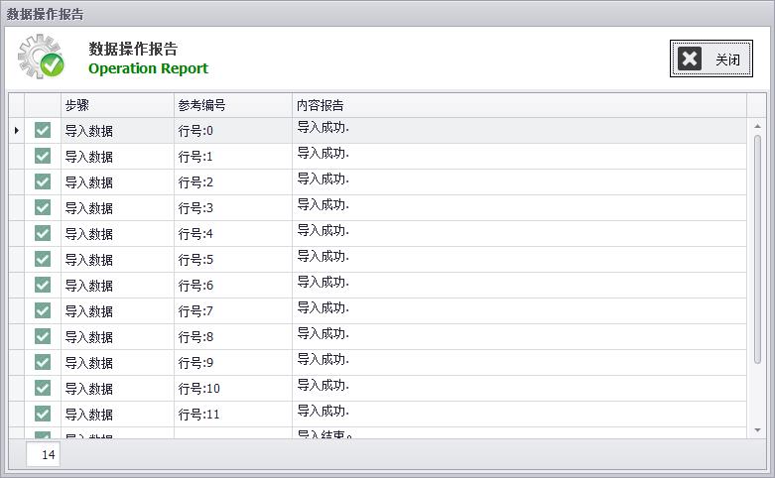Click the scrollbar down arrow

[x=758, y=430]
